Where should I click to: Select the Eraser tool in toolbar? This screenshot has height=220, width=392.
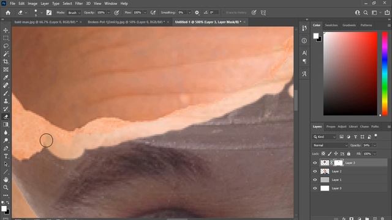pos(6,117)
